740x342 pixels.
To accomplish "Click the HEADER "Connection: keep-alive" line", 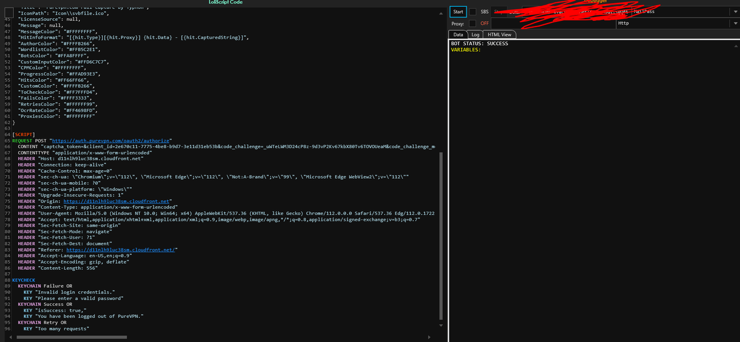I will 62,164.
